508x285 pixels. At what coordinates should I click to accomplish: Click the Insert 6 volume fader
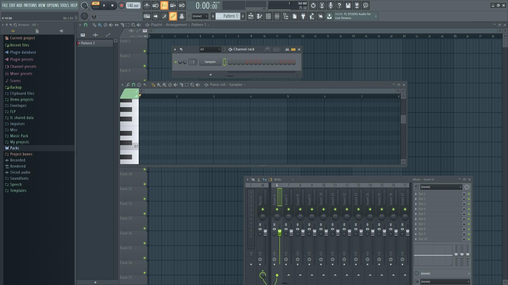280,232
